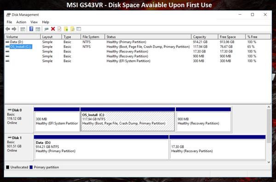Click the blue Primary partition legend swatch

31,167
